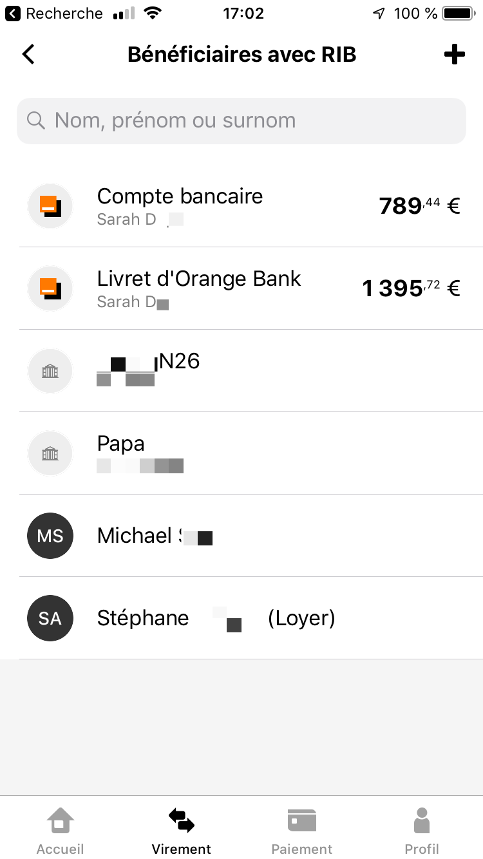
Task: Tap the back arrow icon
Action: [28, 55]
